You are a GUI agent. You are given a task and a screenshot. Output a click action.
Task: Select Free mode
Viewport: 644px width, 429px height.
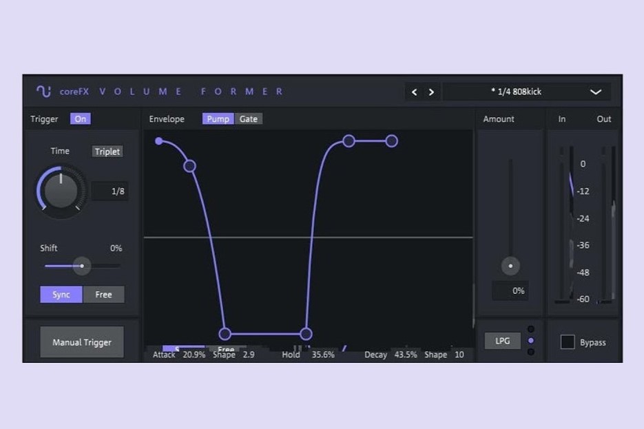(103, 294)
